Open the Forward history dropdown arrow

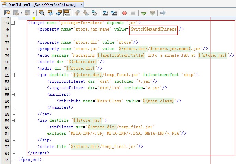33,13
